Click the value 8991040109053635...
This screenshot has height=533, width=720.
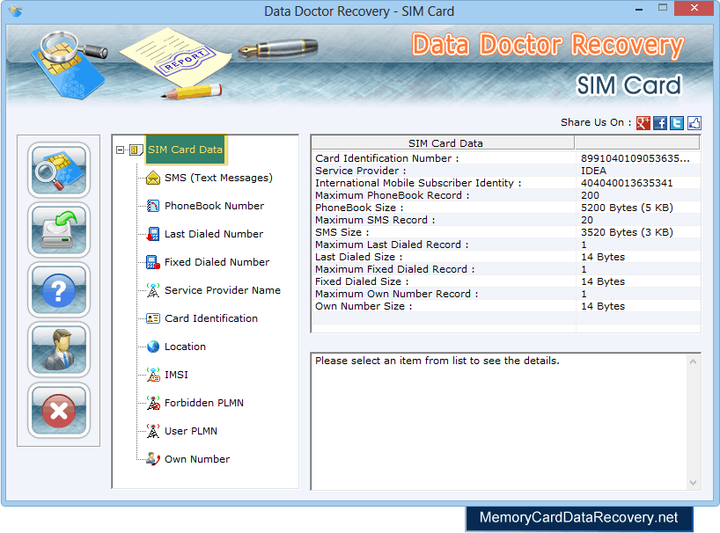point(635,158)
